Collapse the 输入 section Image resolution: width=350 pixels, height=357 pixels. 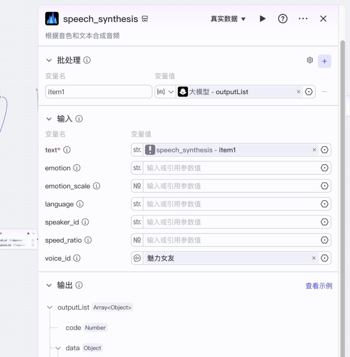point(49,119)
